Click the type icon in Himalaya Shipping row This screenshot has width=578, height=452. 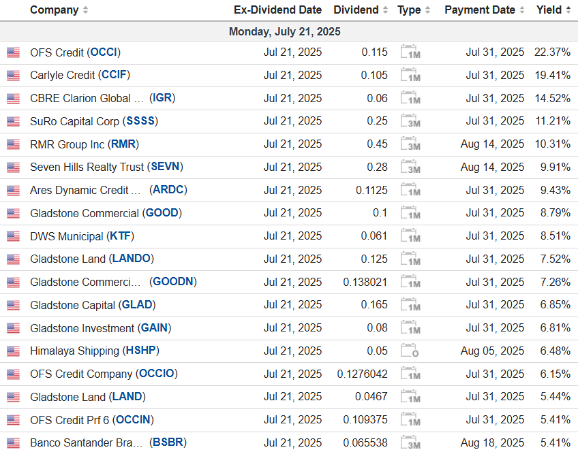[x=410, y=351]
